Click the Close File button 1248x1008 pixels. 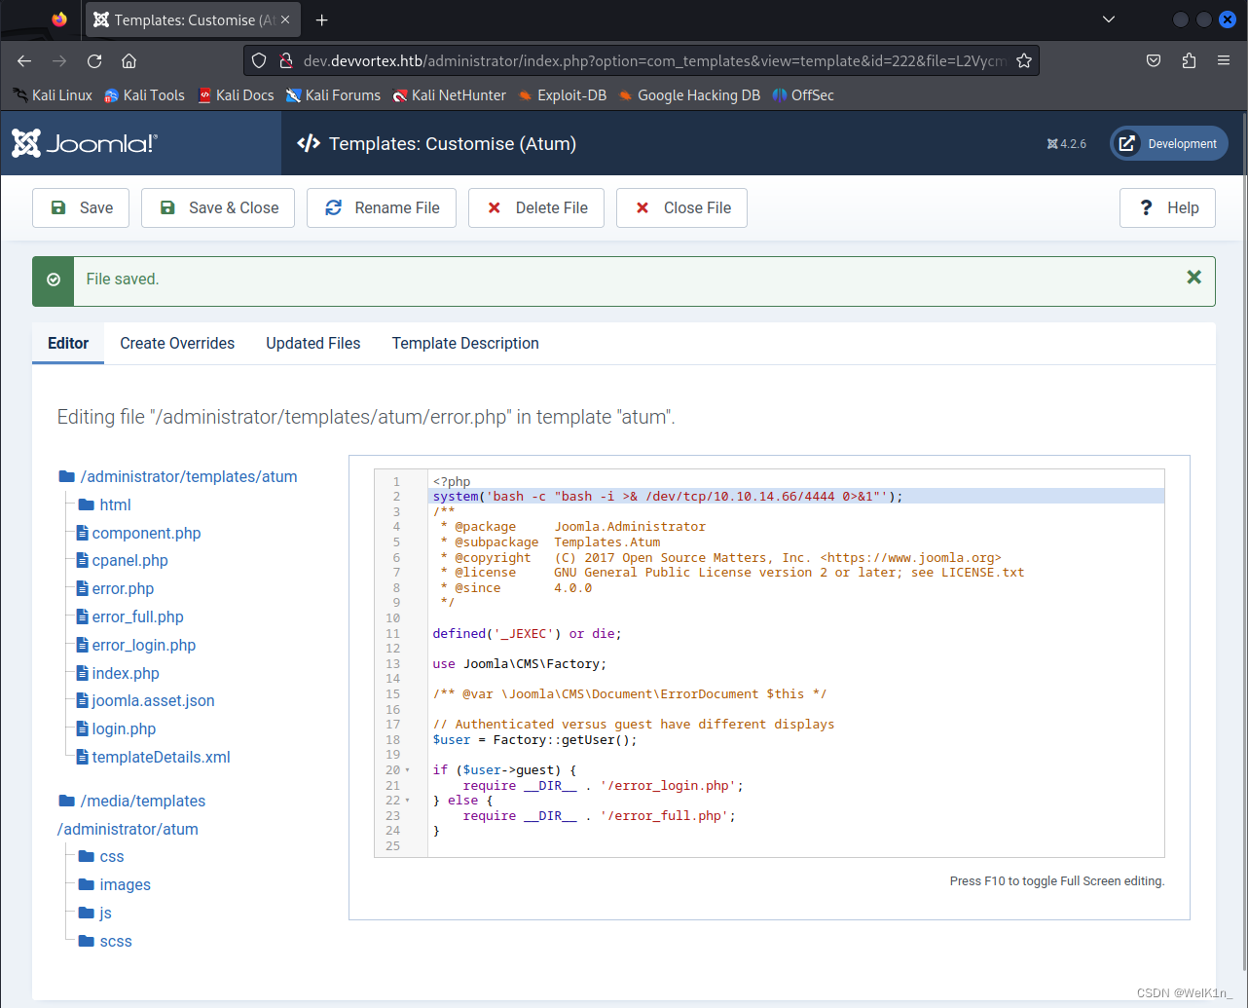[681, 207]
